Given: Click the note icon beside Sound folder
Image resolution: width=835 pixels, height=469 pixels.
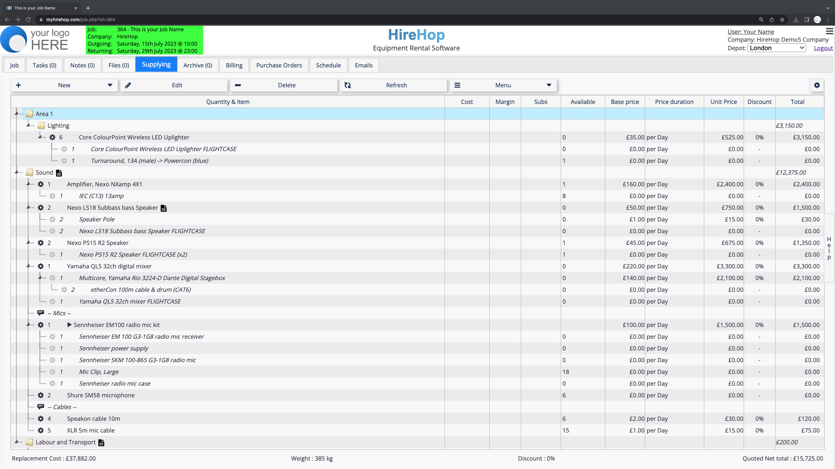Looking at the screenshot, I should 59,173.
